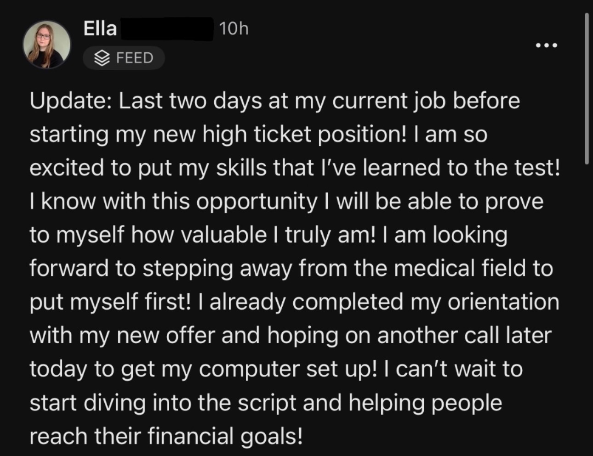This screenshot has height=456, width=593.
Task: Expand post options with the ellipsis control
Action: (546, 45)
